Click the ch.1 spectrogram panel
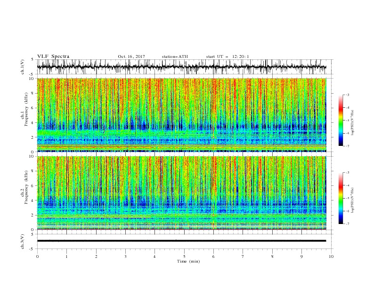The height and width of the screenshot is (288, 373). click(x=182, y=115)
